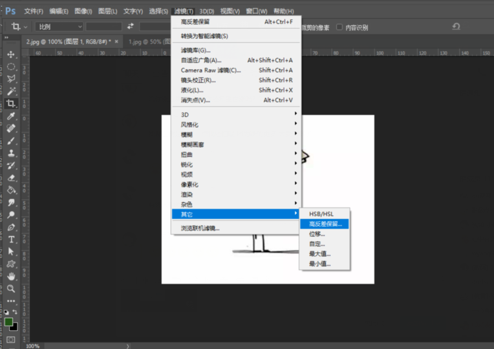Select the Elliptical Marquee tool
Image resolution: width=494 pixels, height=349 pixels.
pos(11,67)
